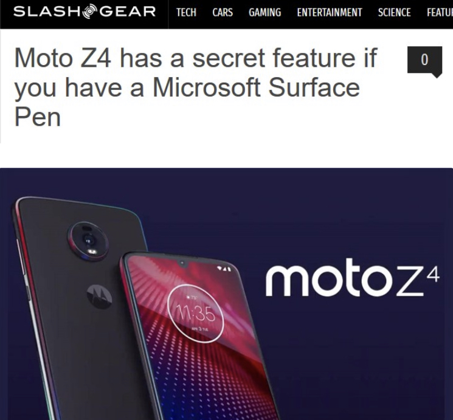Open the comment count bubble showing 0
The width and height of the screenshot is (453, 420).
424,61
